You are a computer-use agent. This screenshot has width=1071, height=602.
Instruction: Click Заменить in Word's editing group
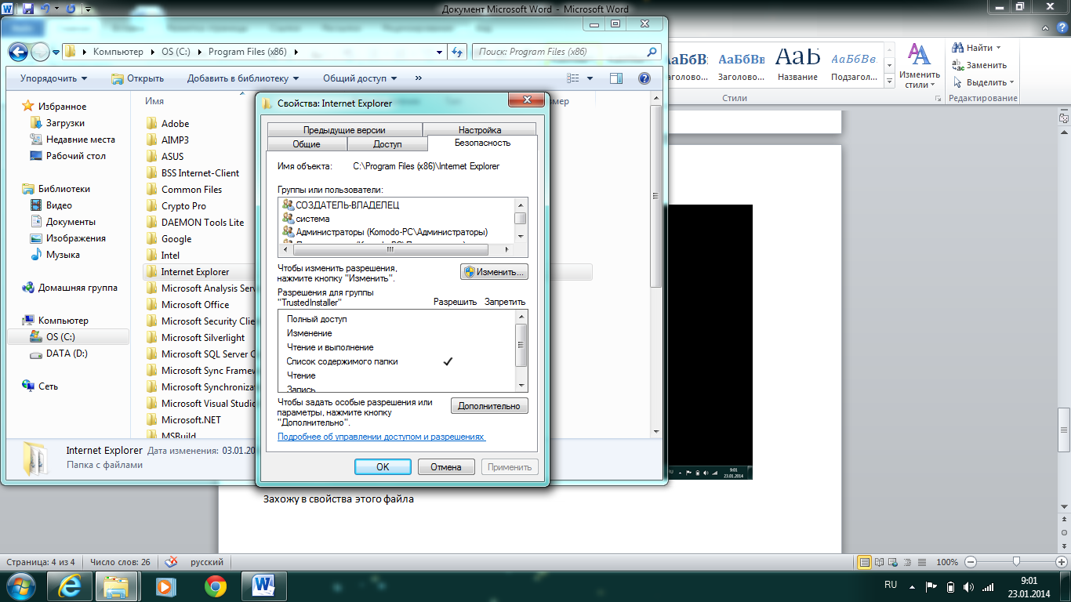pyautogui.click(x=979, y=65)
